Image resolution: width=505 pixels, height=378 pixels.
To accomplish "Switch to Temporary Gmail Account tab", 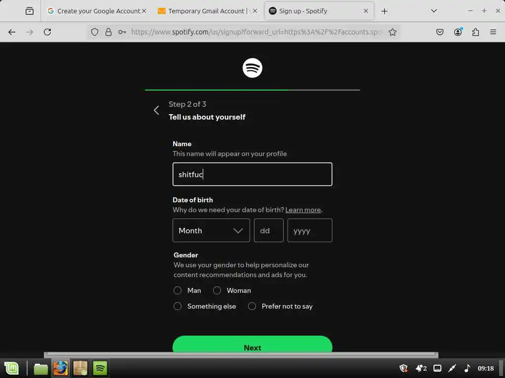I will 208,11.
